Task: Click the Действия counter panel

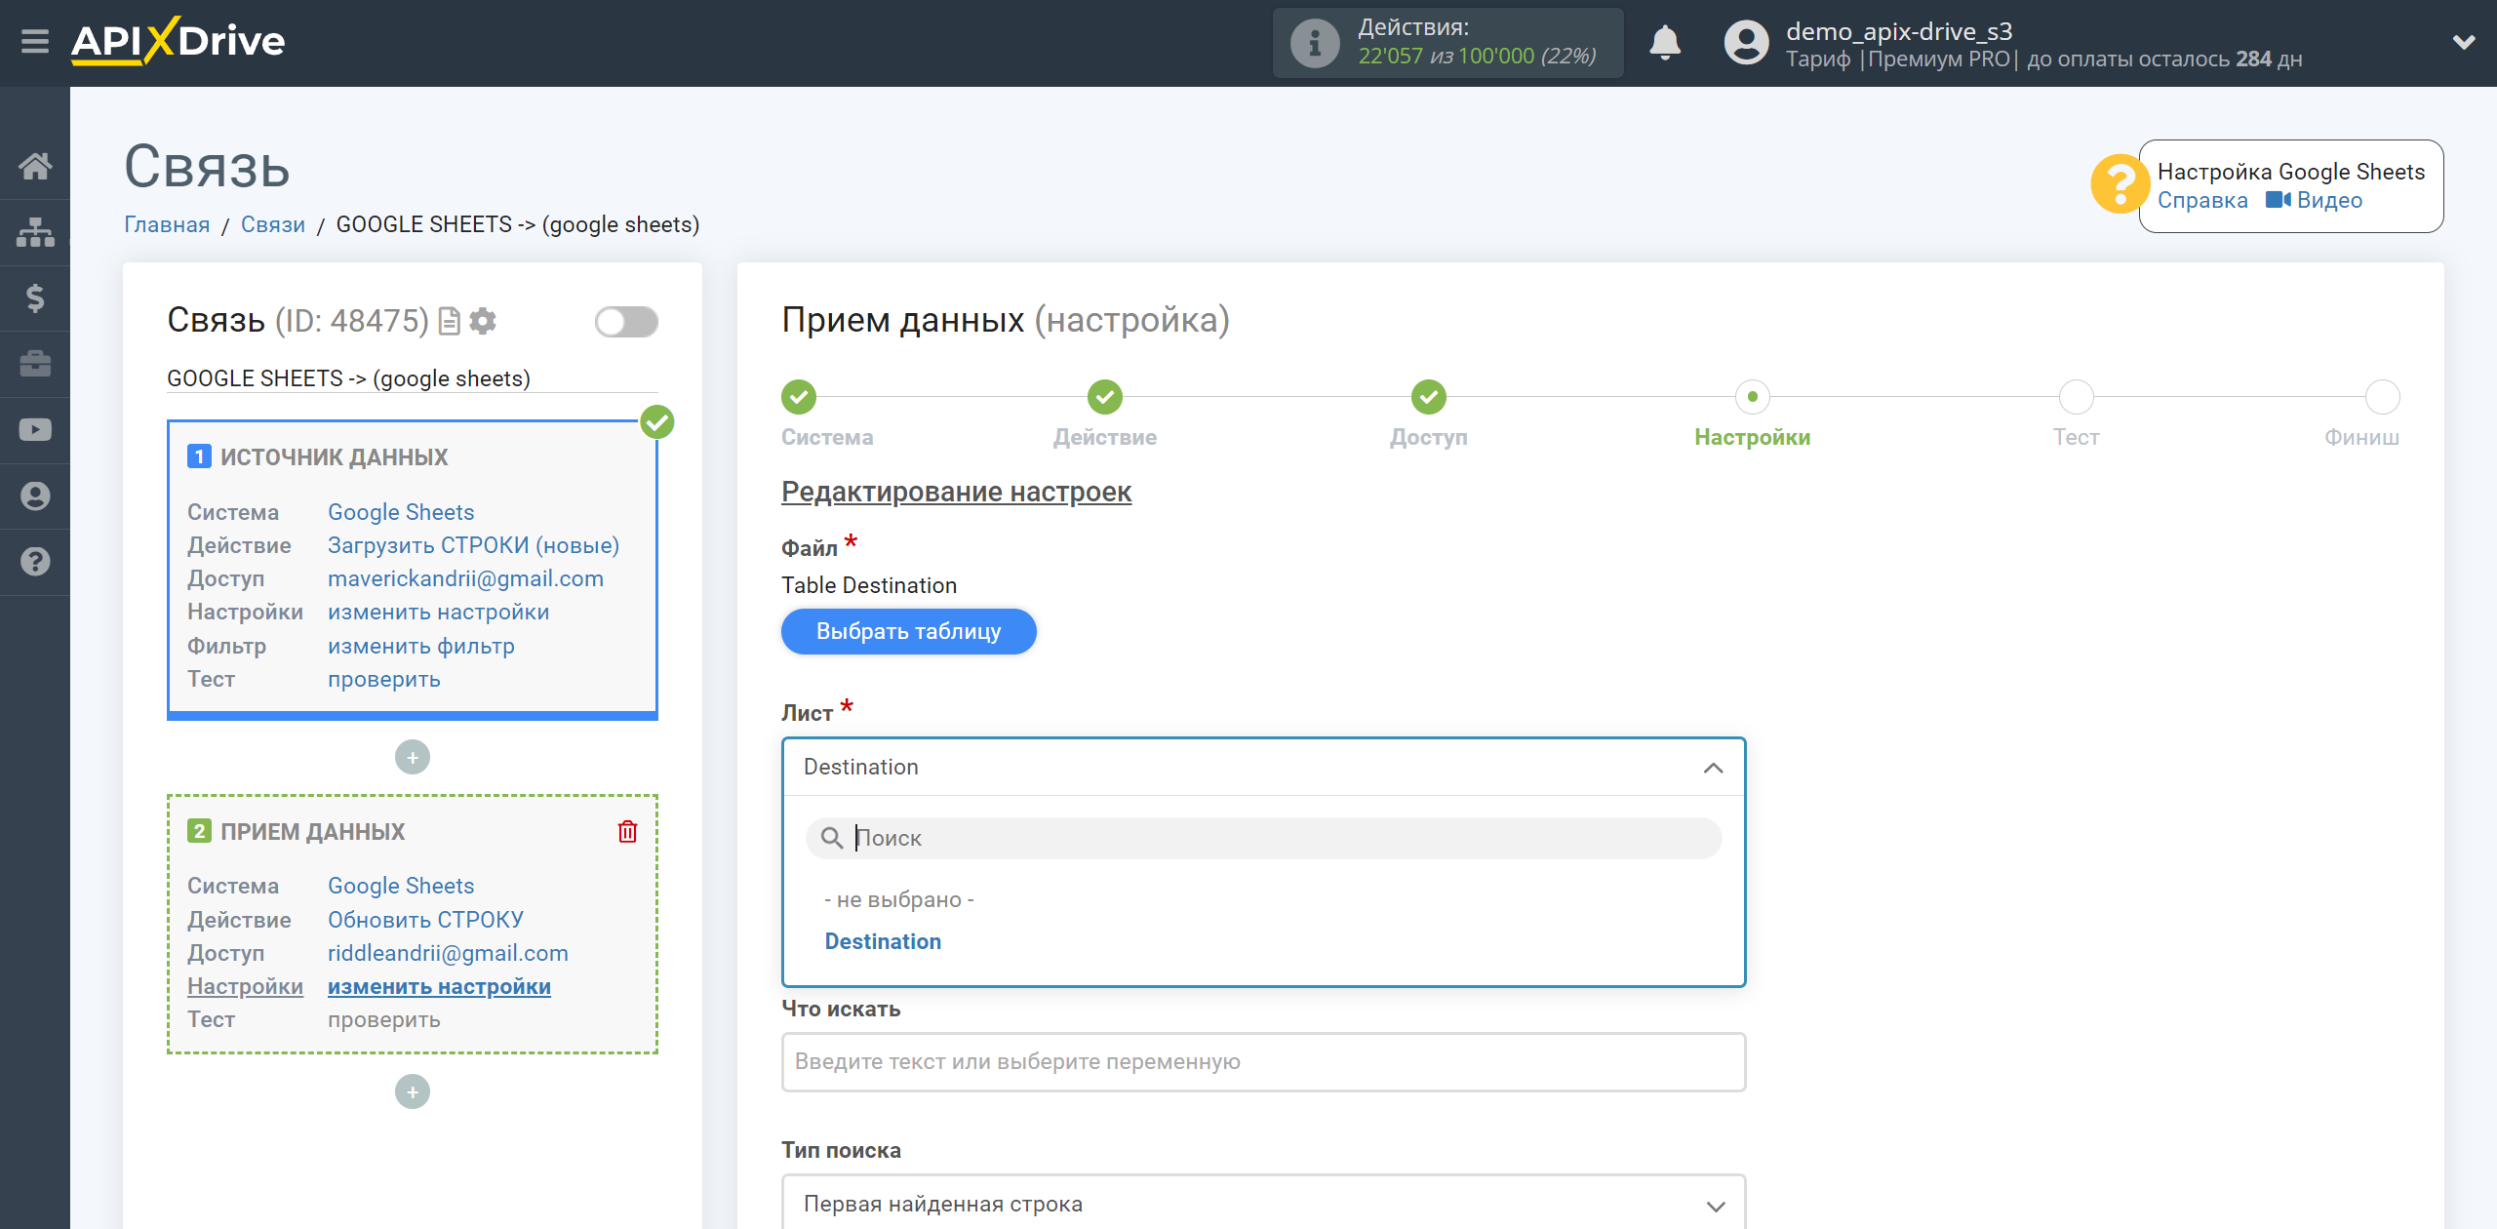Action: (1447, 43)
